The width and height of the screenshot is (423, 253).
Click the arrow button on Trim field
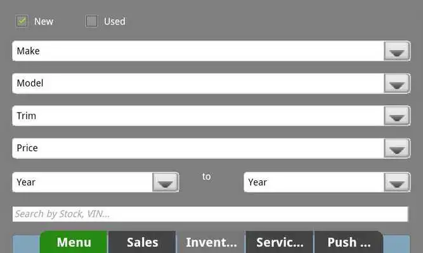pyautogui.click(x=396, y=116)
